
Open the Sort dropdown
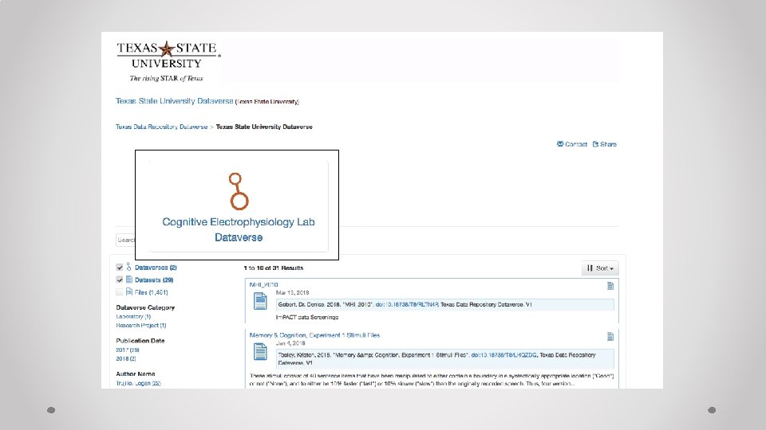600,268
